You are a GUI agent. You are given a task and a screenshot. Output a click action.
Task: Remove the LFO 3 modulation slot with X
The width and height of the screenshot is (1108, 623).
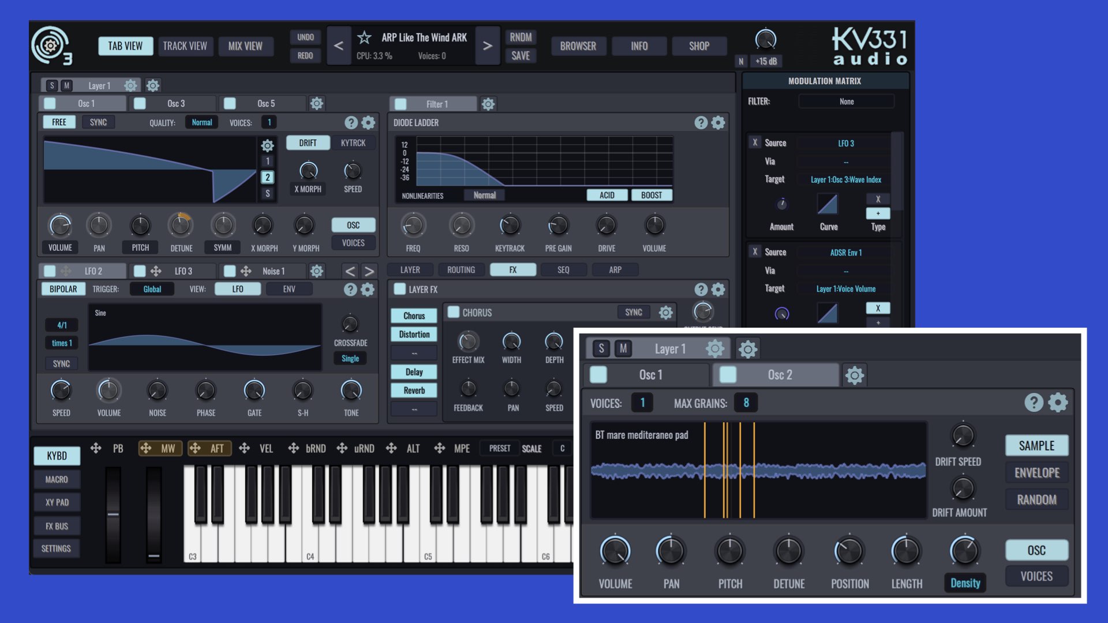pyautogui.click(x=755, y=142)
